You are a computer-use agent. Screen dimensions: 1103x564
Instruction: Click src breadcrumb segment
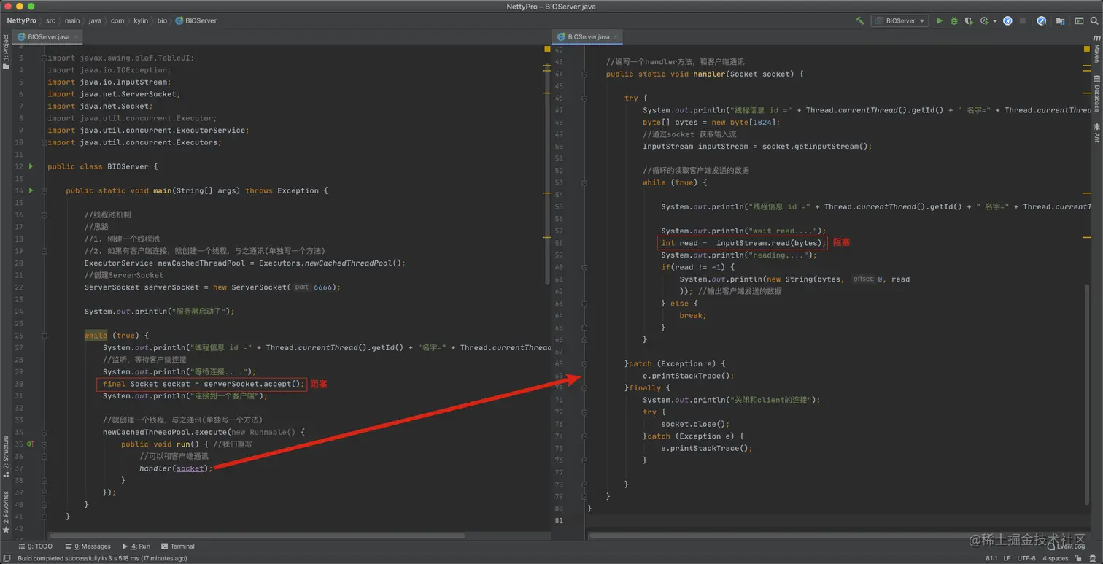point(50,20)
